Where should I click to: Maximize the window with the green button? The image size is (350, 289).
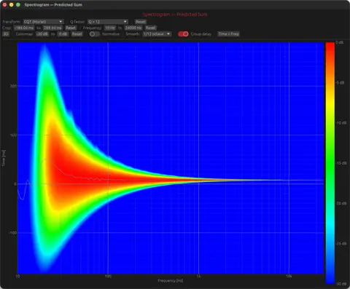(x=18, y=4)
